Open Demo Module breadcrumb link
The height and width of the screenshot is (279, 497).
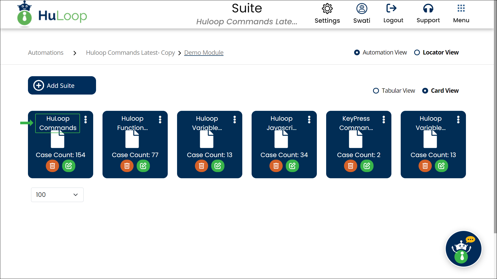click(204, 53)
